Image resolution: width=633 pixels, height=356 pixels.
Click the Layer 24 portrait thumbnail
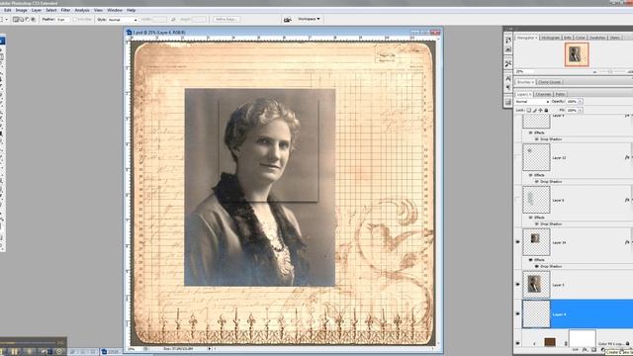click(x=536, y=242)
